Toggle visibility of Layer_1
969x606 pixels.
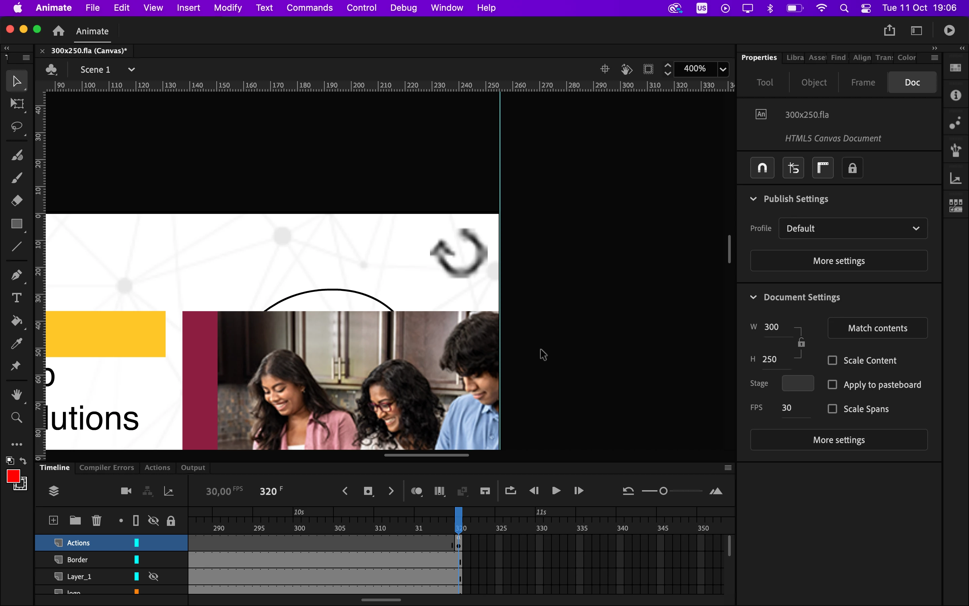tap(153, 576)
